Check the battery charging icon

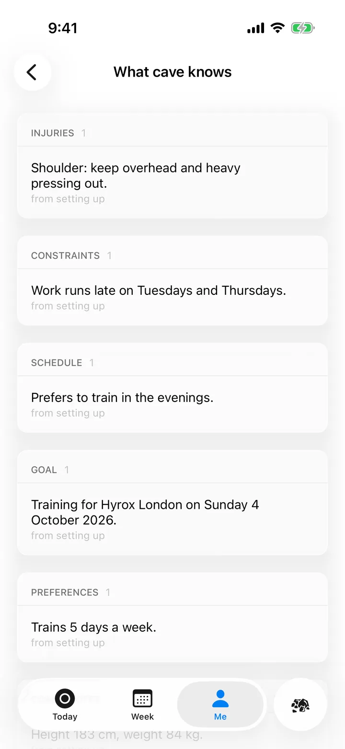coord(303,28)
